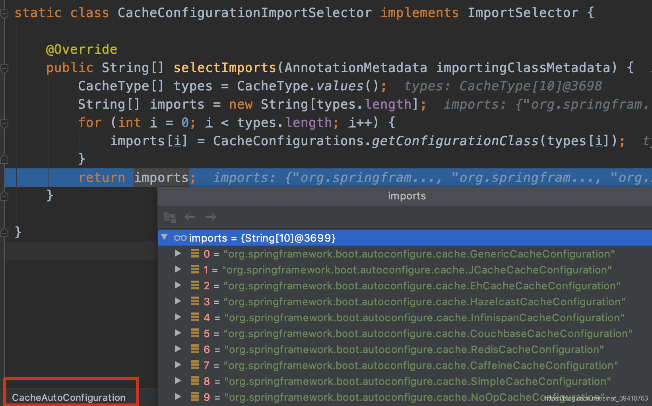Expand array element 5 CouchbaseCacheConfiguration

click(x=178, y=333)
